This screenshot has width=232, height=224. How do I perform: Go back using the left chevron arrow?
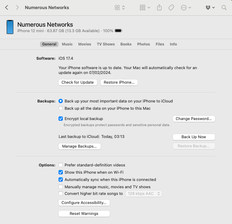6,8
